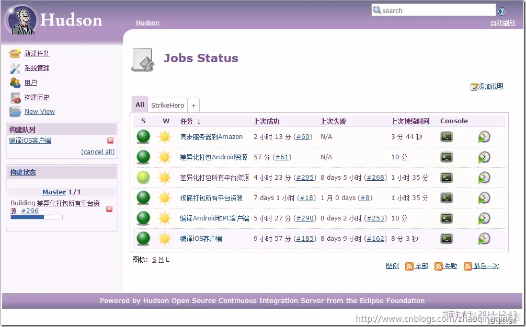This screenshot has height=327, width=526.
Task: Toggle 自动刷新 auto refresh
Action: point(502,23)
